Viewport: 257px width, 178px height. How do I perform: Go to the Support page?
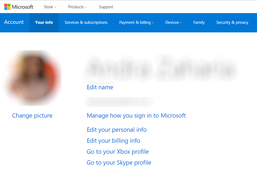click(106, 7)
